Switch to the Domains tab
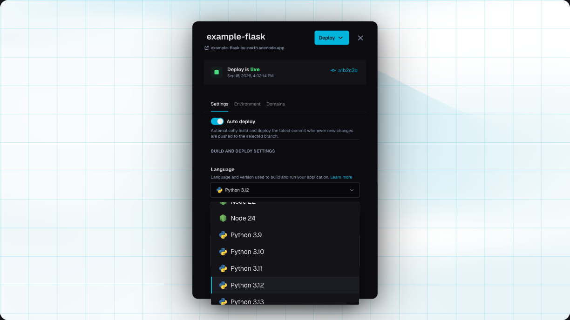 tap(276, 104)
